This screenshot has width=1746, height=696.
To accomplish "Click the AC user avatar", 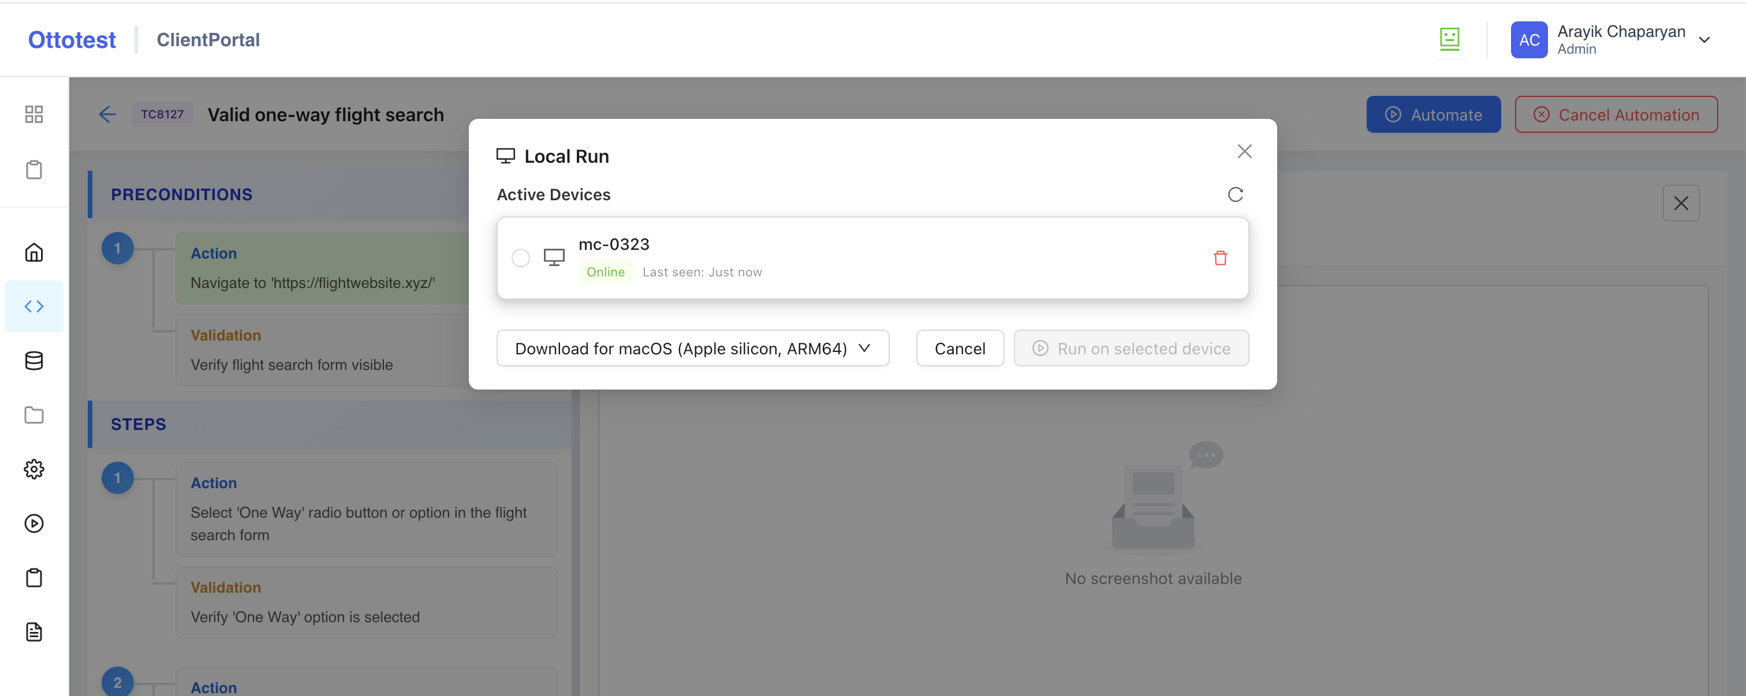I will point(1528,40).
